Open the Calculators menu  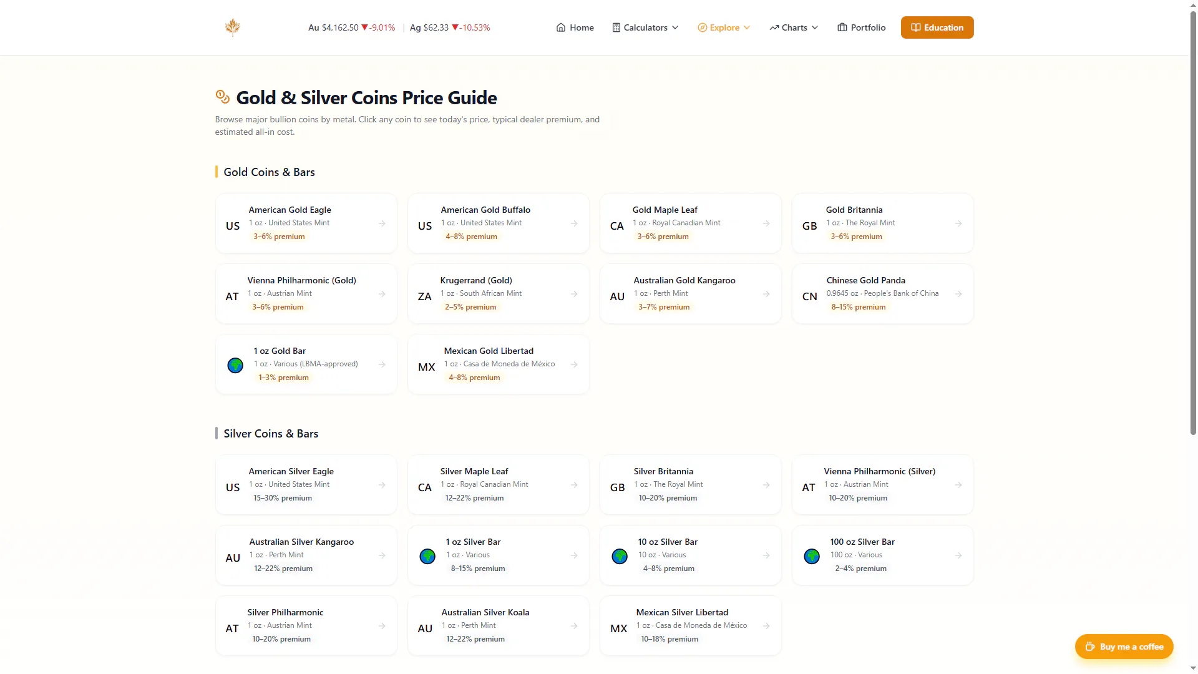[x=645, y=27]
